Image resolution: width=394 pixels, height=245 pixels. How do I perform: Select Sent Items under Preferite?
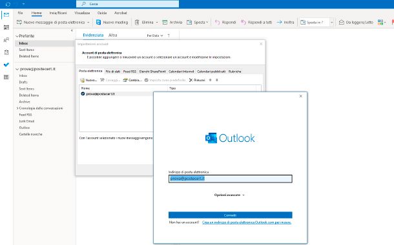pos(26,50)
